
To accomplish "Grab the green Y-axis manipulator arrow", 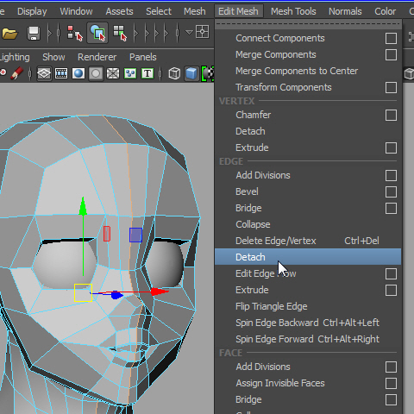I will coord(83,206).
